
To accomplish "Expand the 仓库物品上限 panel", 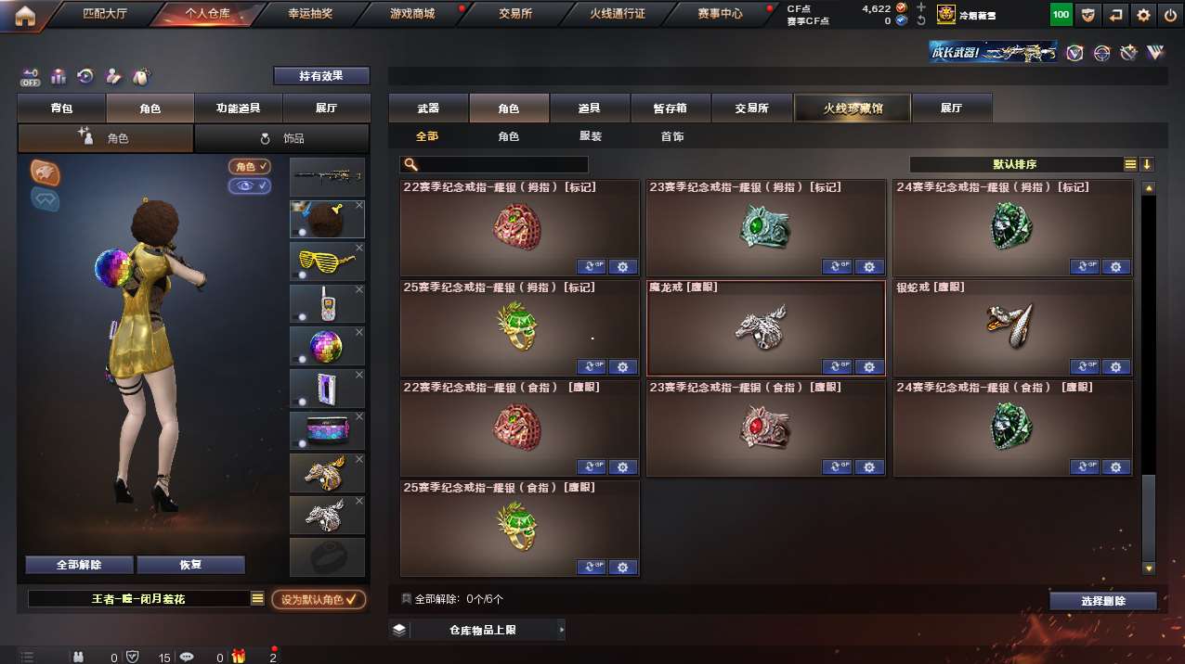I will click(477, 630).
